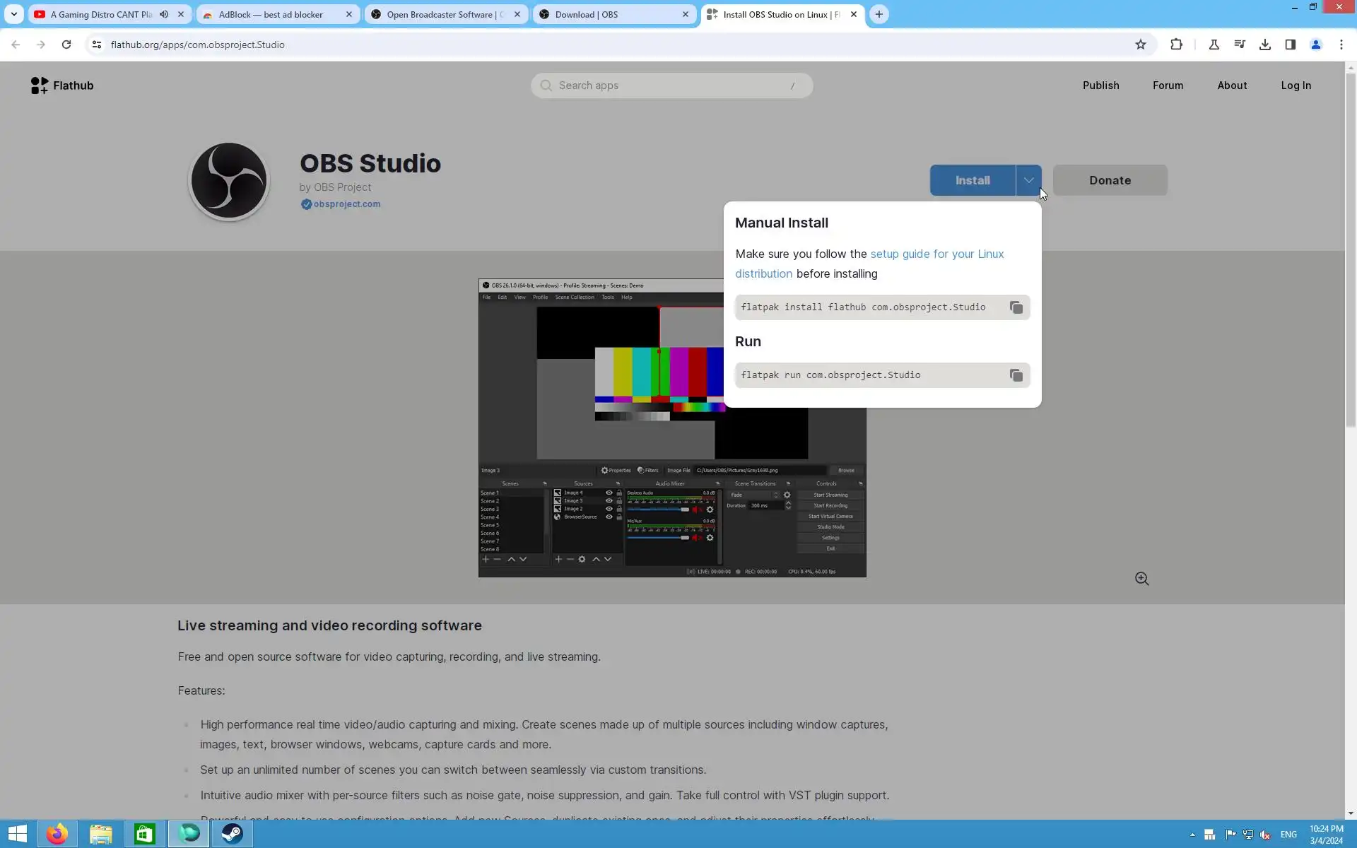Open the browser extensions puzzle icon

click(x=1176, y=45)
